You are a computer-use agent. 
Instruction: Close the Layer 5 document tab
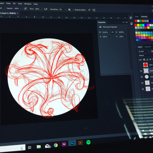point(18,13)
